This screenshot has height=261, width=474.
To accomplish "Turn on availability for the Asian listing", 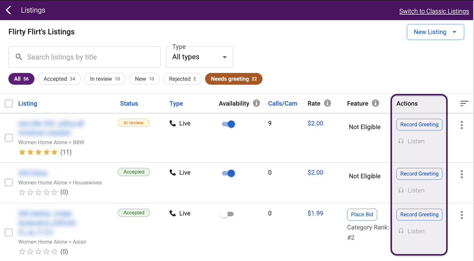I will 227,214.
